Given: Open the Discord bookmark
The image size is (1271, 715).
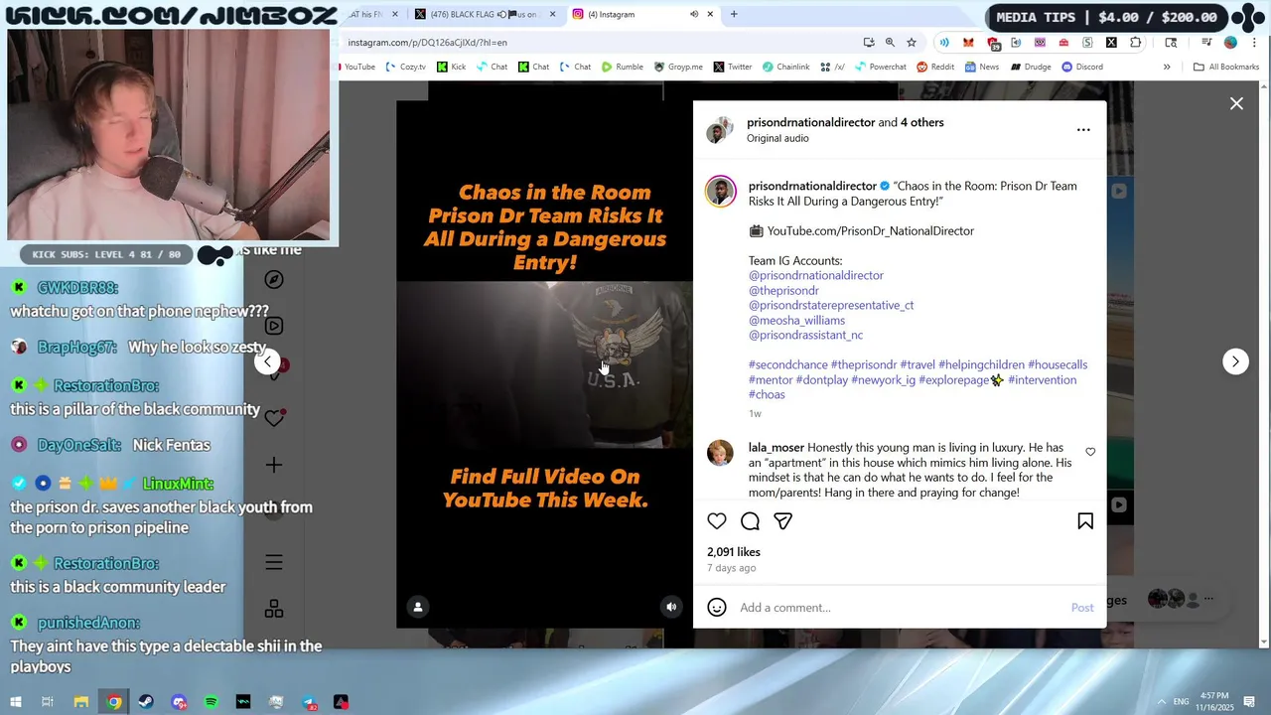Looking at the screenshot, I should point(1082,67).
